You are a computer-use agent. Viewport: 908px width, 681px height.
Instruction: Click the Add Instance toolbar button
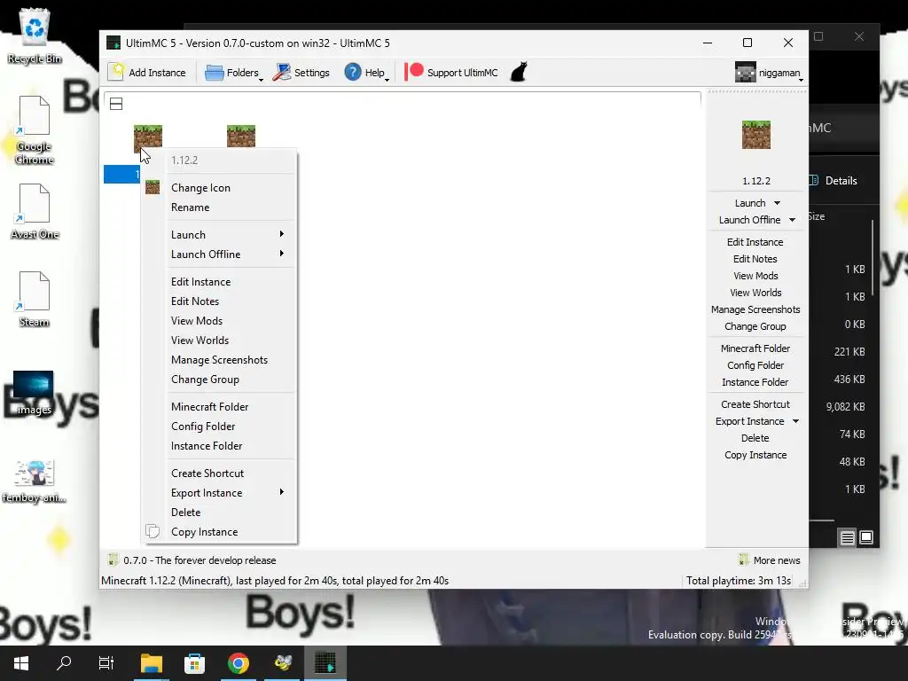point(148,73)
